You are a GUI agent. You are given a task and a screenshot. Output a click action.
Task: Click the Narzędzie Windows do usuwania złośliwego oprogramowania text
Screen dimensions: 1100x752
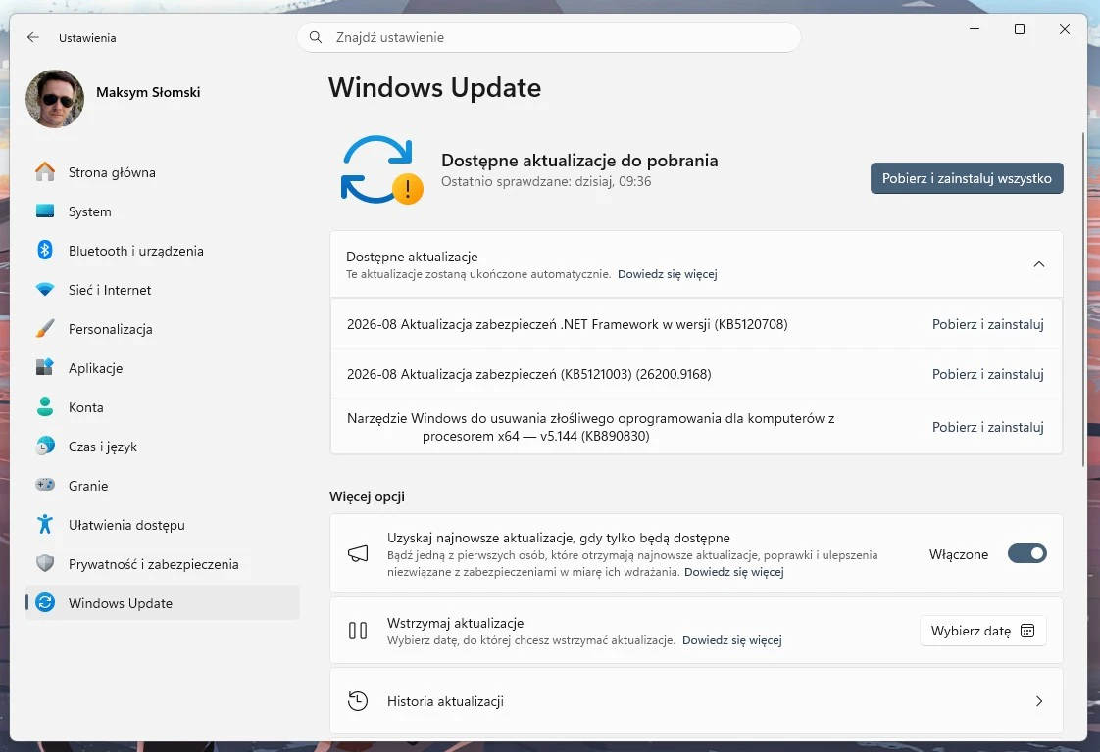(x=591, y=427)
